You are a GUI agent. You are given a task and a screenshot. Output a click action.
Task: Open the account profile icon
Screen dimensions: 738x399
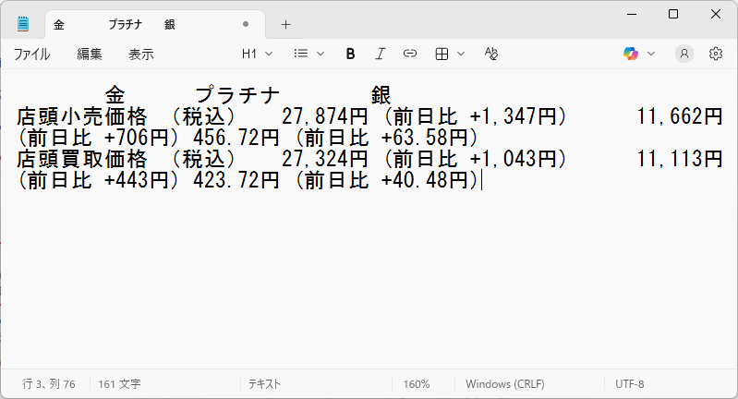(684, 54)
